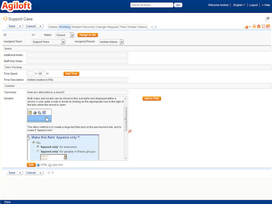Click the tab scroll arrows after History

tap(154, 27)
